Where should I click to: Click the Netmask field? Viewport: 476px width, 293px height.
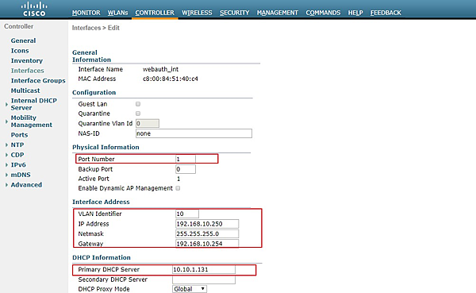207,233
